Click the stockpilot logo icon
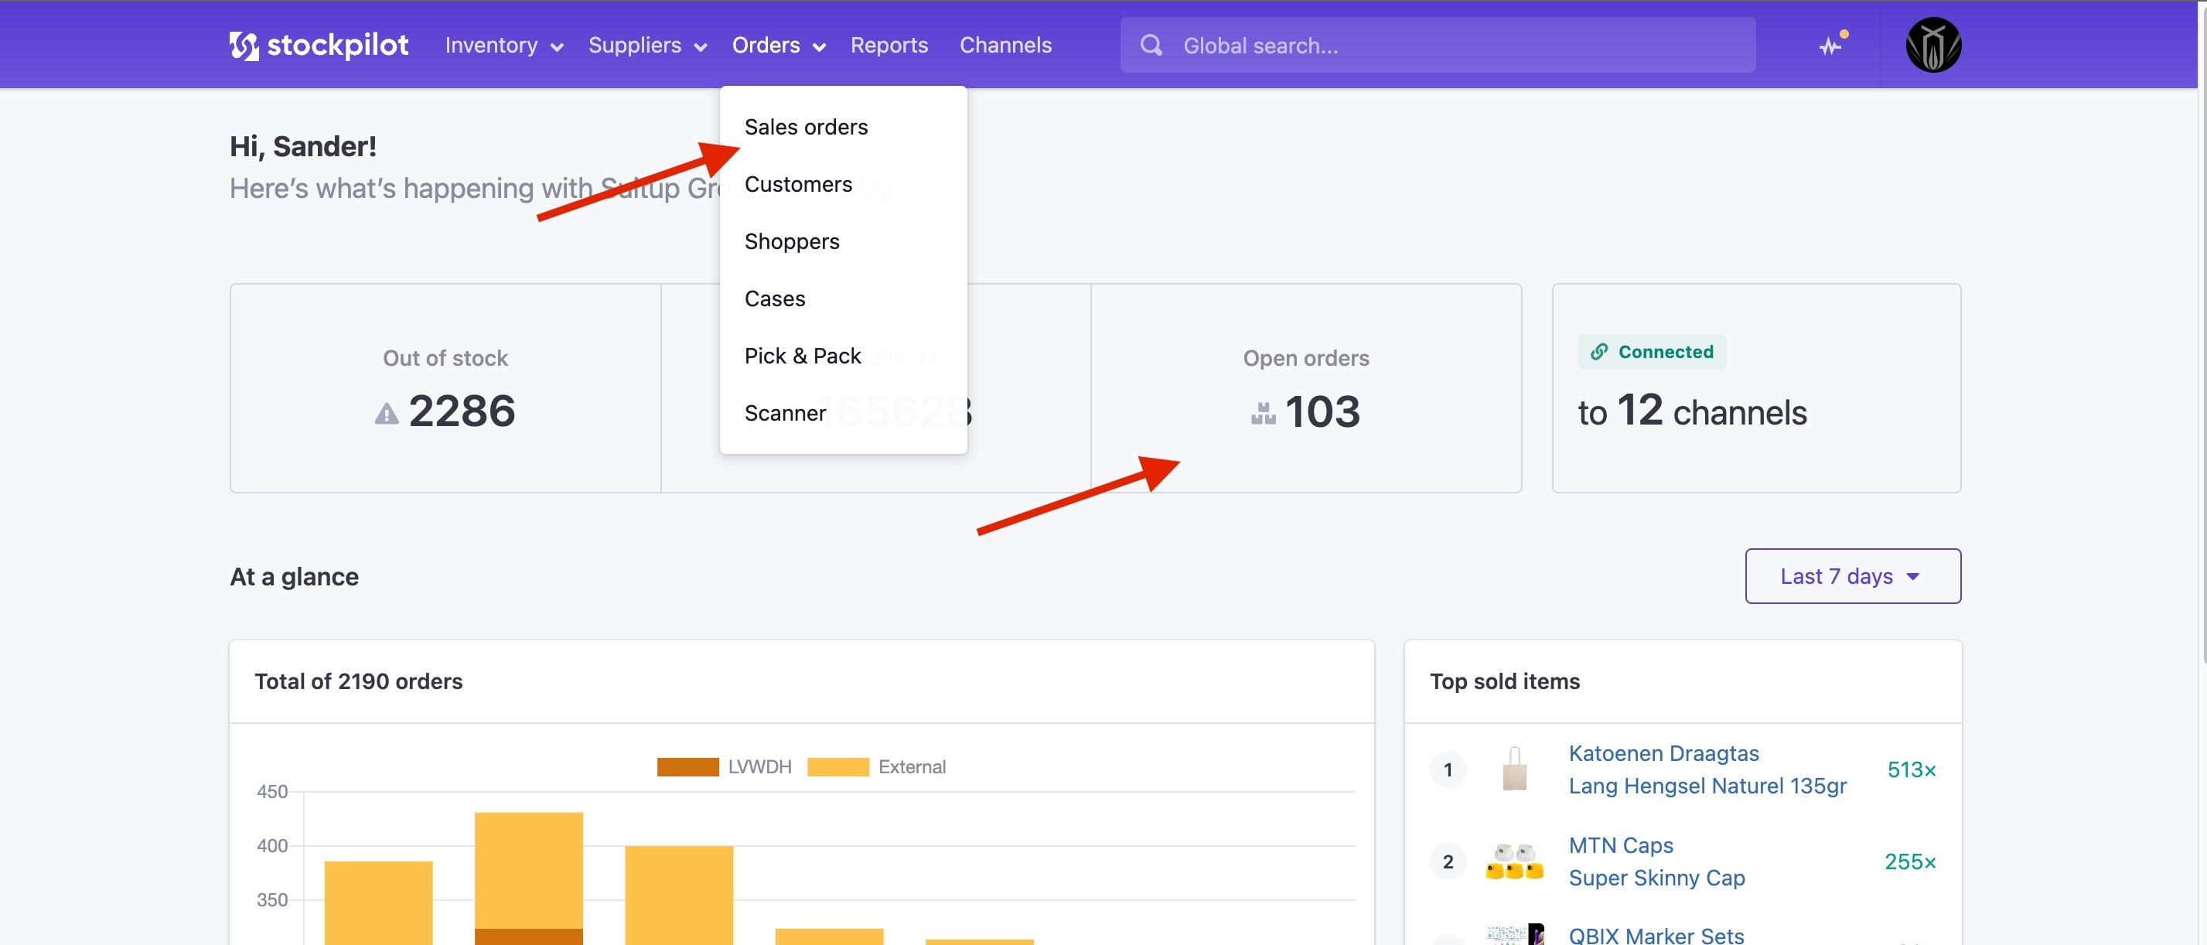The image size is (2207, 945). 244,46
